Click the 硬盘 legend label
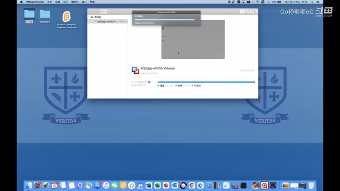The image size is (340, 191). tap(162, 86)
